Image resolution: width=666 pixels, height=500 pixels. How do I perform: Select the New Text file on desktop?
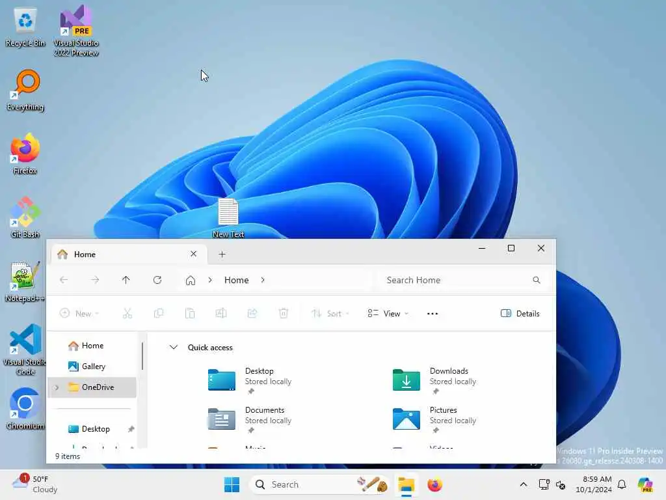[228, 217]
